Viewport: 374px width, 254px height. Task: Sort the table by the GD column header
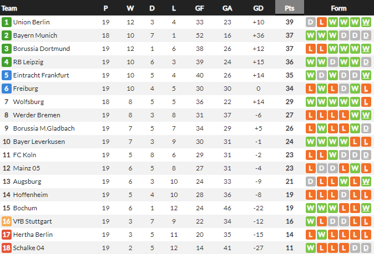click(x=258, y=8)
